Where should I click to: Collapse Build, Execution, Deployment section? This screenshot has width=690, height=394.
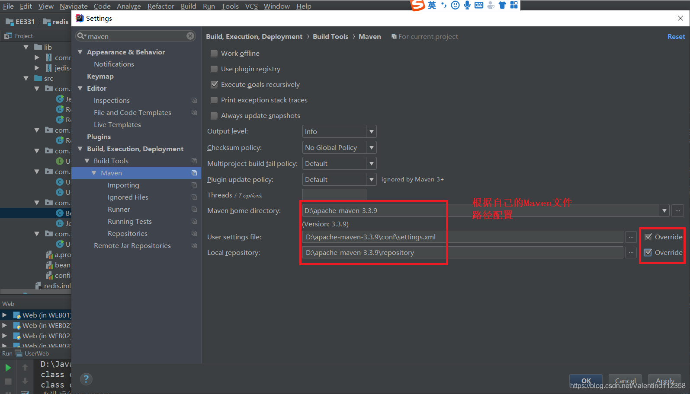click(x=80, y=149)
